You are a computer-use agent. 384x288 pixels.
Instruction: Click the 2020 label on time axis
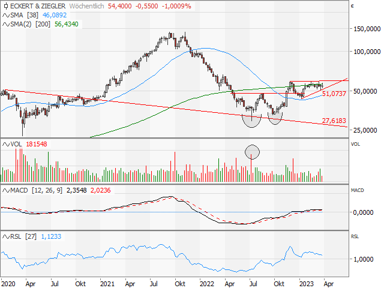pyautogui.click(x=8, y=284)
